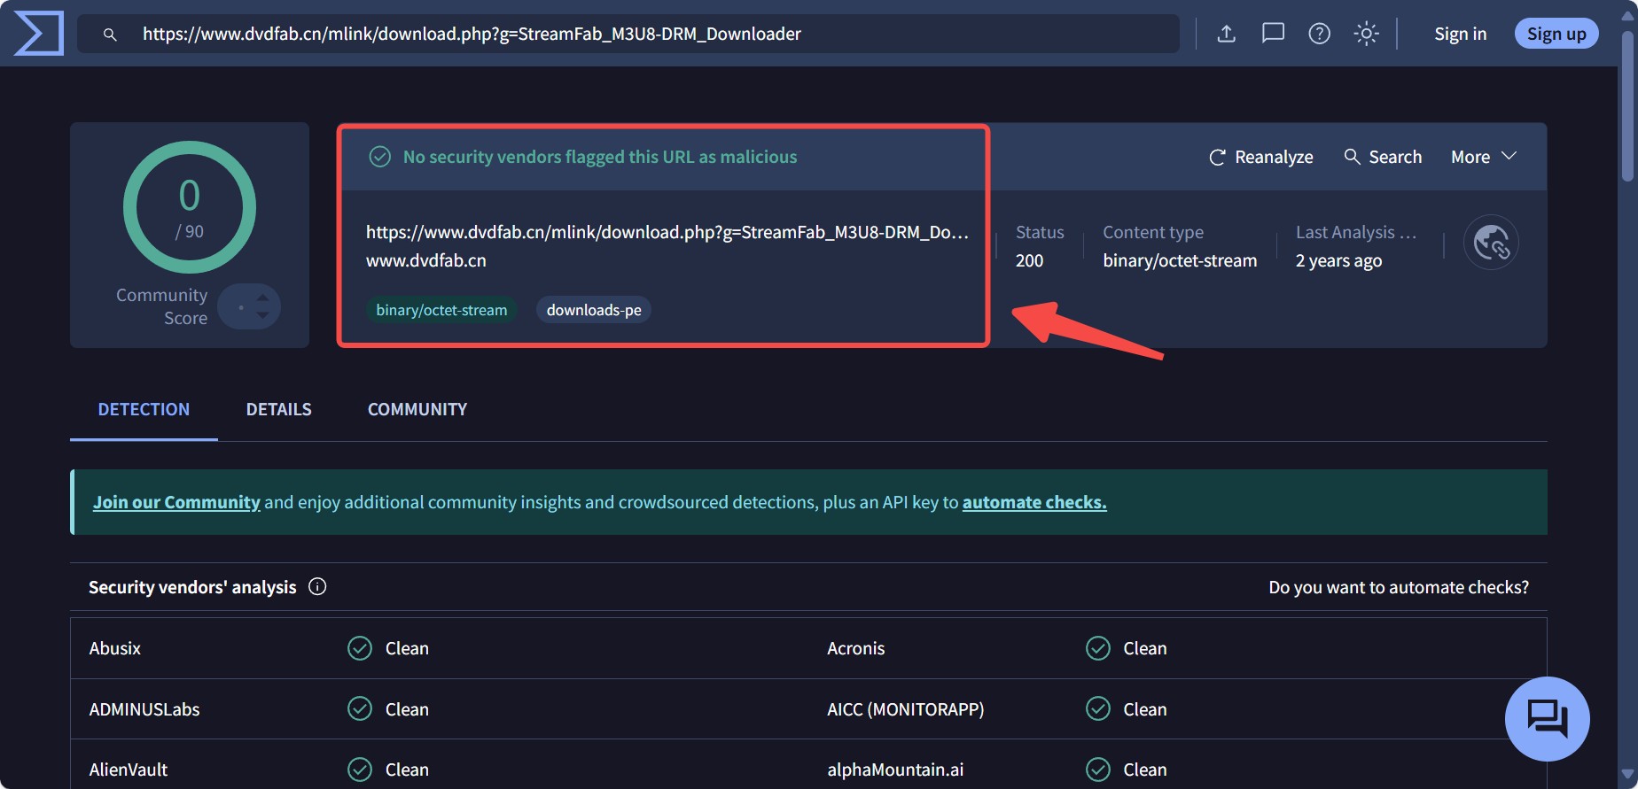
Task: Click the upload file icon
Action: click(1226, 34)
